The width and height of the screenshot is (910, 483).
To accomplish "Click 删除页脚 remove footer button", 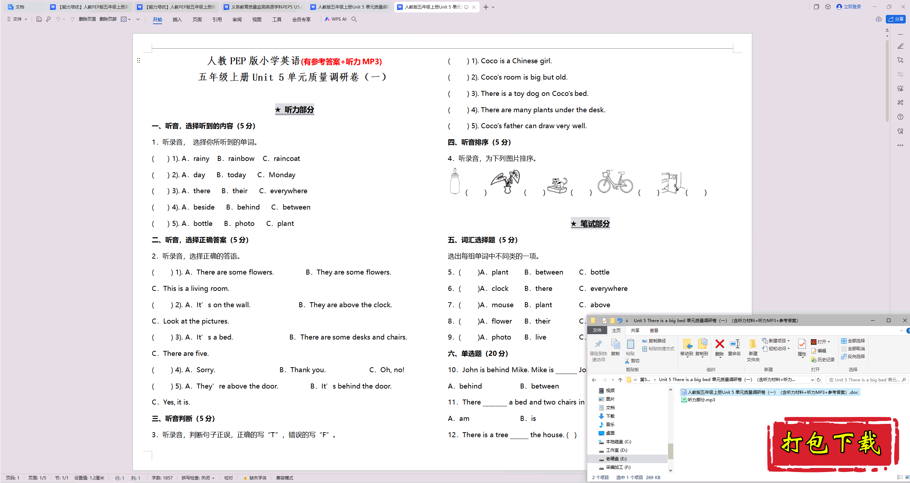I will click(x=108, y=19).
